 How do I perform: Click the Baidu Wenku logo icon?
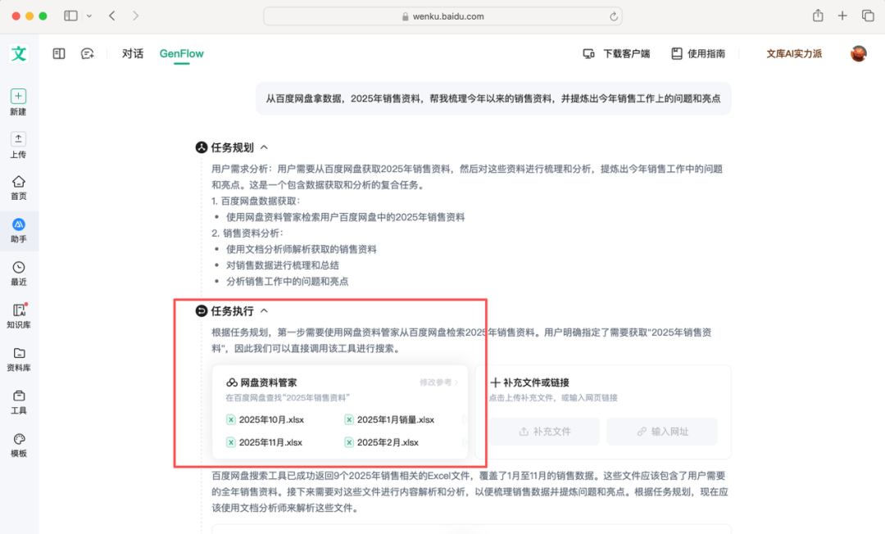(19, 53)
